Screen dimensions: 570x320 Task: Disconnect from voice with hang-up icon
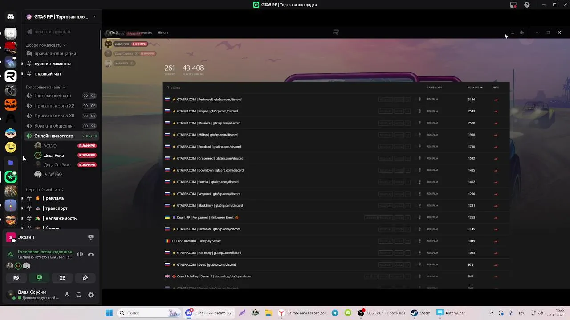coord(91,254)
